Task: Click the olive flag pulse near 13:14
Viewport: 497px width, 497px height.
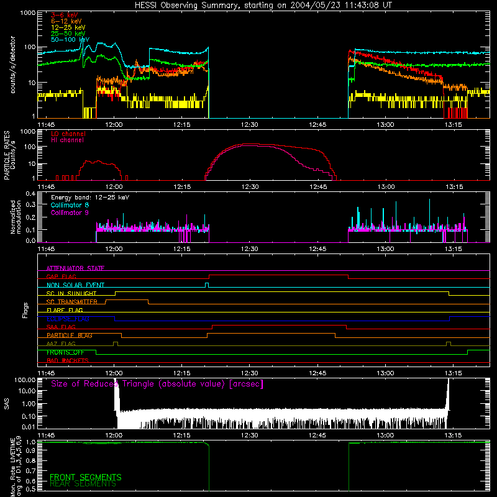Action: 448,344
